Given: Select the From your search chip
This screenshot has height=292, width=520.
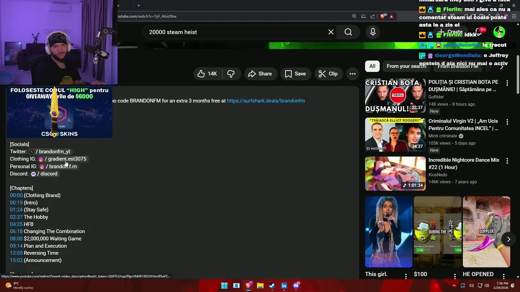Looking at the screenshot, I should coord(406,66).
